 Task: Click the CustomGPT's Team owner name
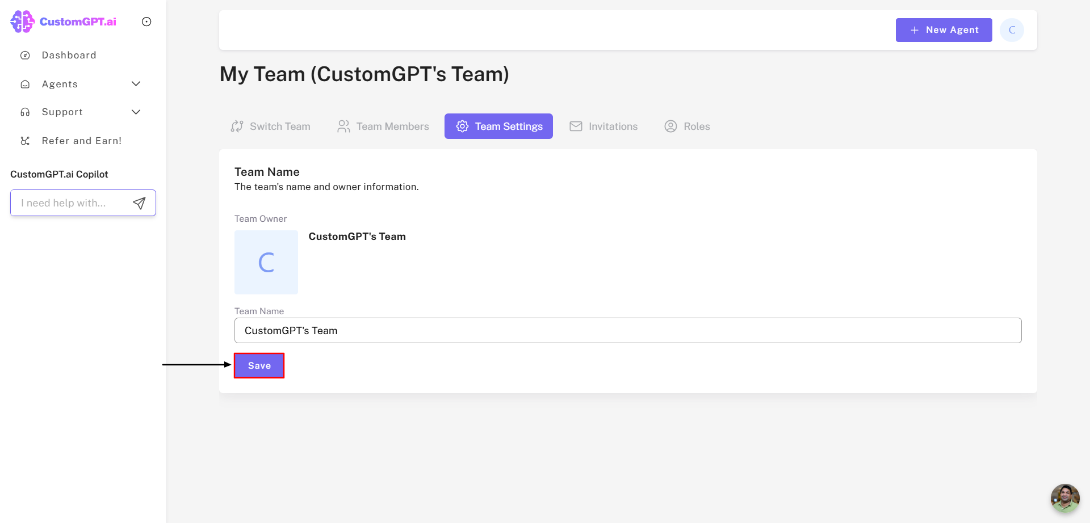pyautogui.click(x=357, y=237)
